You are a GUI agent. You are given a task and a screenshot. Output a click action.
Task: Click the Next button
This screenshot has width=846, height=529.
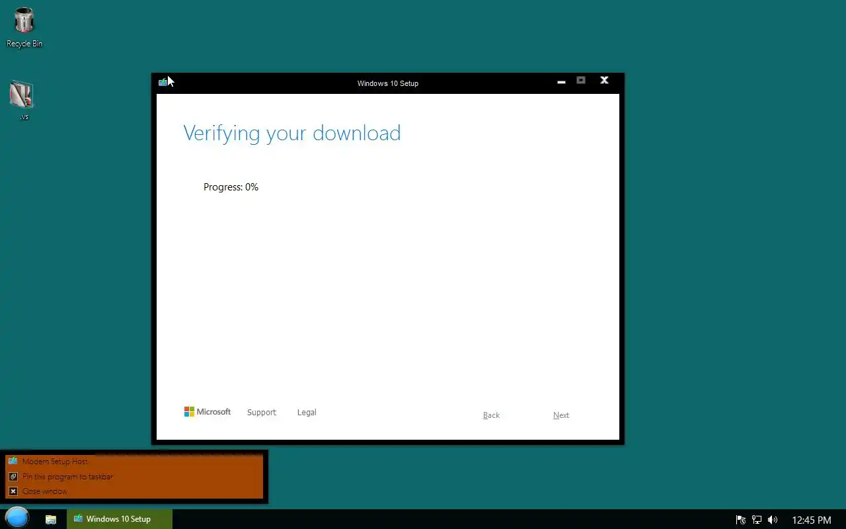(x=561, y=415)
